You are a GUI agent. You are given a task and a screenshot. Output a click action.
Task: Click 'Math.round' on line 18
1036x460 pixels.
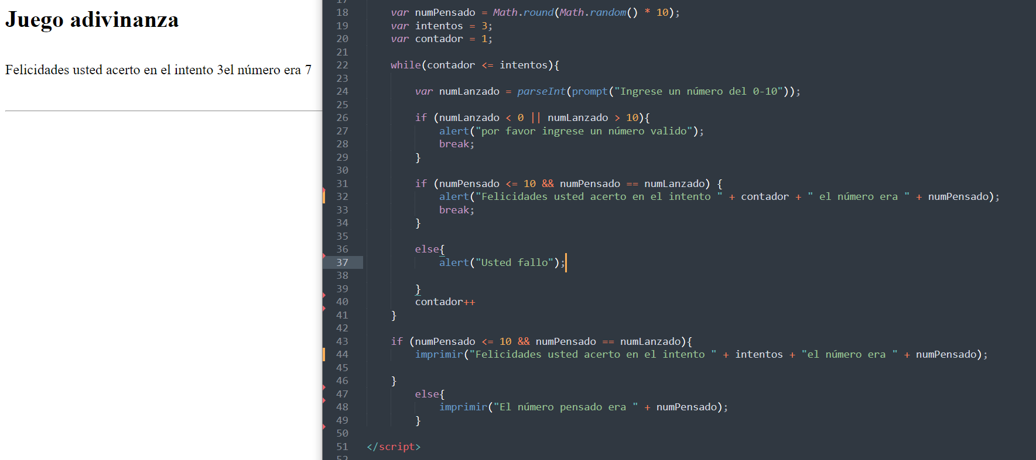pyautogui.click(x=523, y=12)
